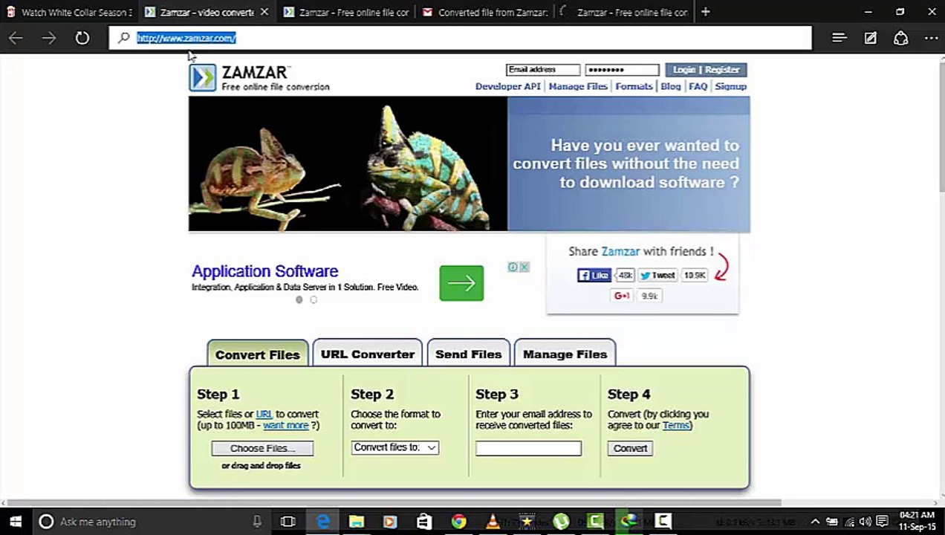Click the Facebook Like button
This screenshot has height=535, width=945.
coord(594,275)
